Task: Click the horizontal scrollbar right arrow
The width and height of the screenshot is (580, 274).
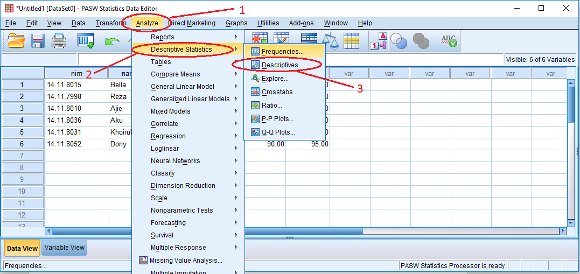Action: (563, 231)
